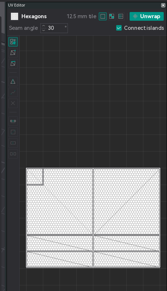
Task: Select the vertex selection mode tool
Action: coord(13,53)
